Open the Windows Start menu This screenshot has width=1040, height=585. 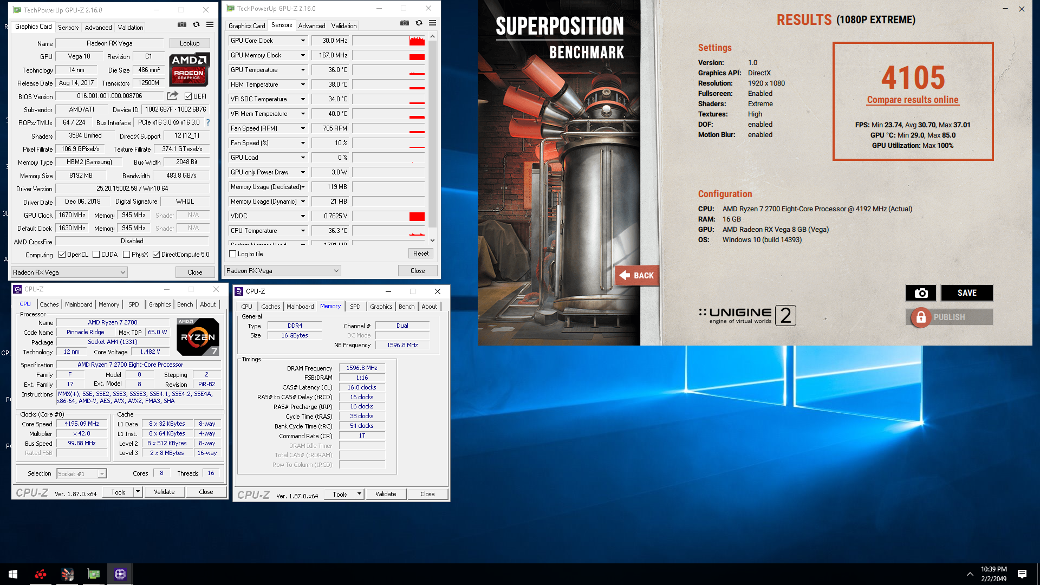point(13,574)
